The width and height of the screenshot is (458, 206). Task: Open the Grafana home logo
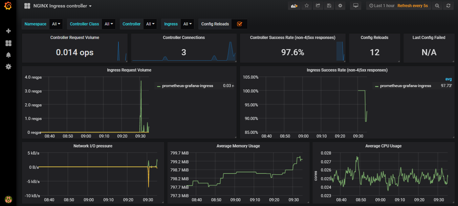[x=8, y=6]
